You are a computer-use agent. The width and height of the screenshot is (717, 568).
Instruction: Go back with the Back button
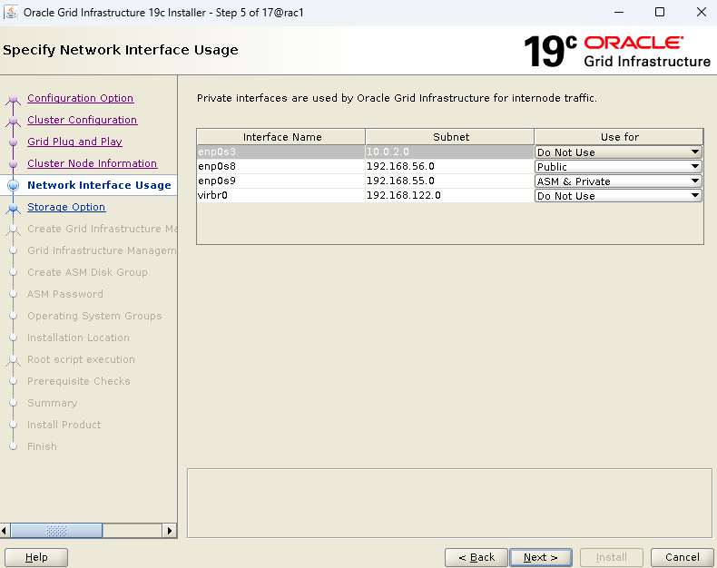476,557
